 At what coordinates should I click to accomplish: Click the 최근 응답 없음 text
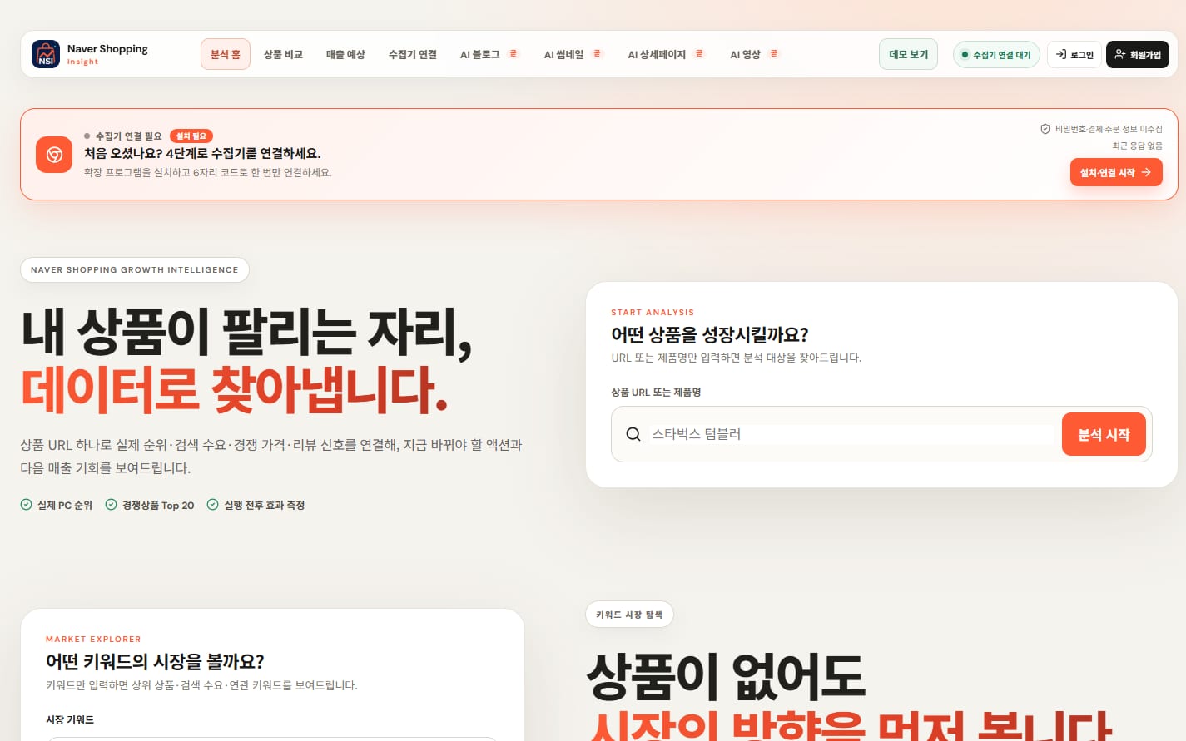1137,146
